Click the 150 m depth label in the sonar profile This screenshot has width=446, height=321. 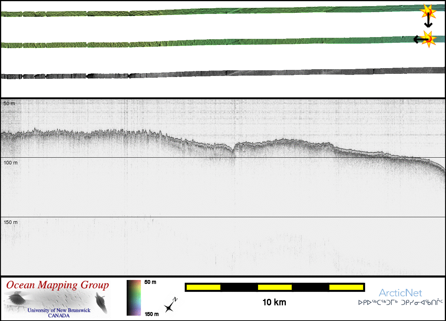pos(10,222)
